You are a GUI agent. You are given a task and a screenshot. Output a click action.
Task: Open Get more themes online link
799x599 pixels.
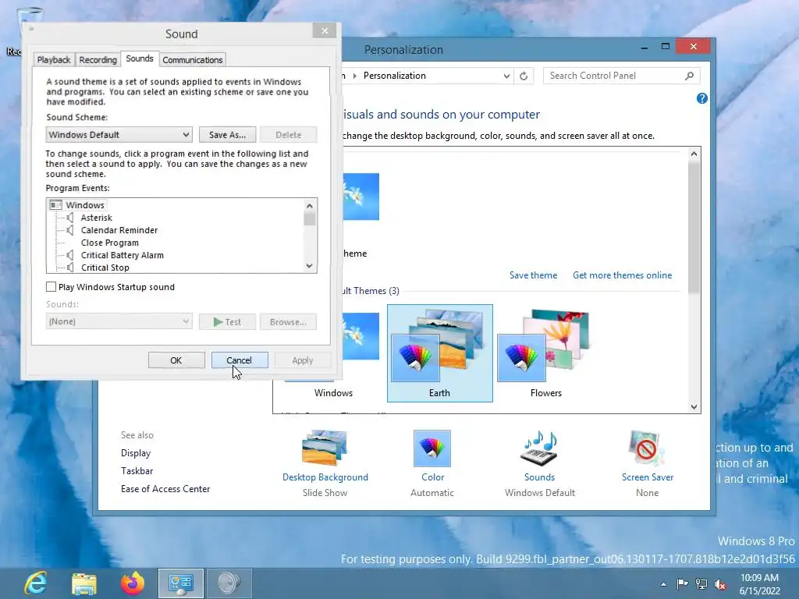click(x=622, y=275)
